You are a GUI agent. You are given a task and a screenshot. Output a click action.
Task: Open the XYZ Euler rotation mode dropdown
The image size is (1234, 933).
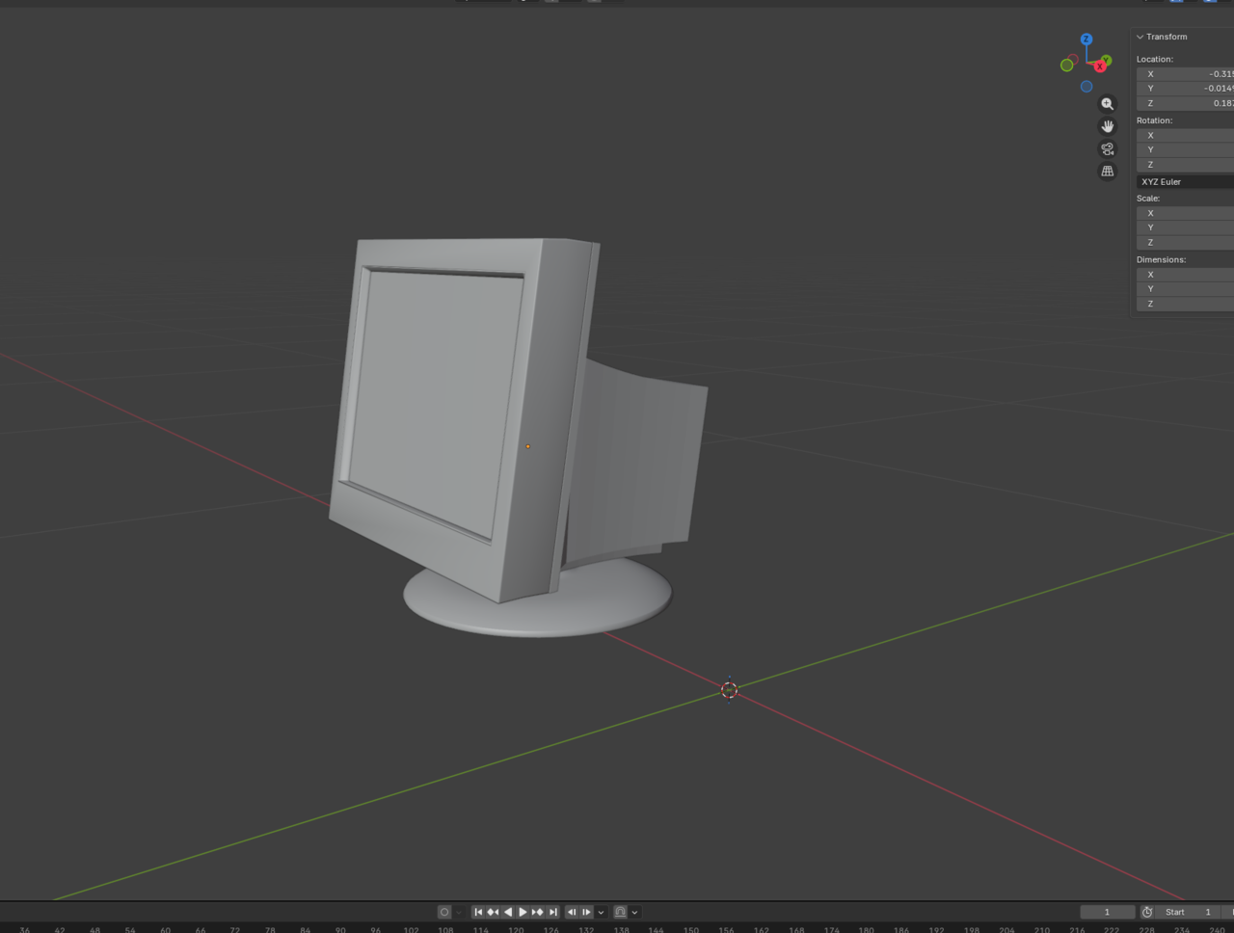coord(1186,181)
